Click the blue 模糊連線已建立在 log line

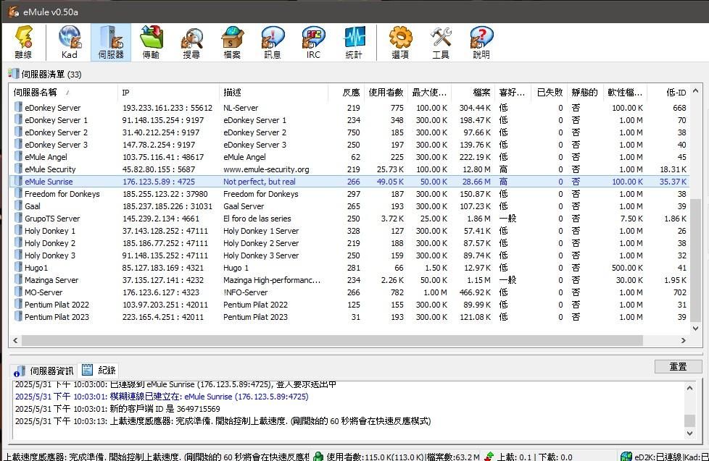(162, 397)
